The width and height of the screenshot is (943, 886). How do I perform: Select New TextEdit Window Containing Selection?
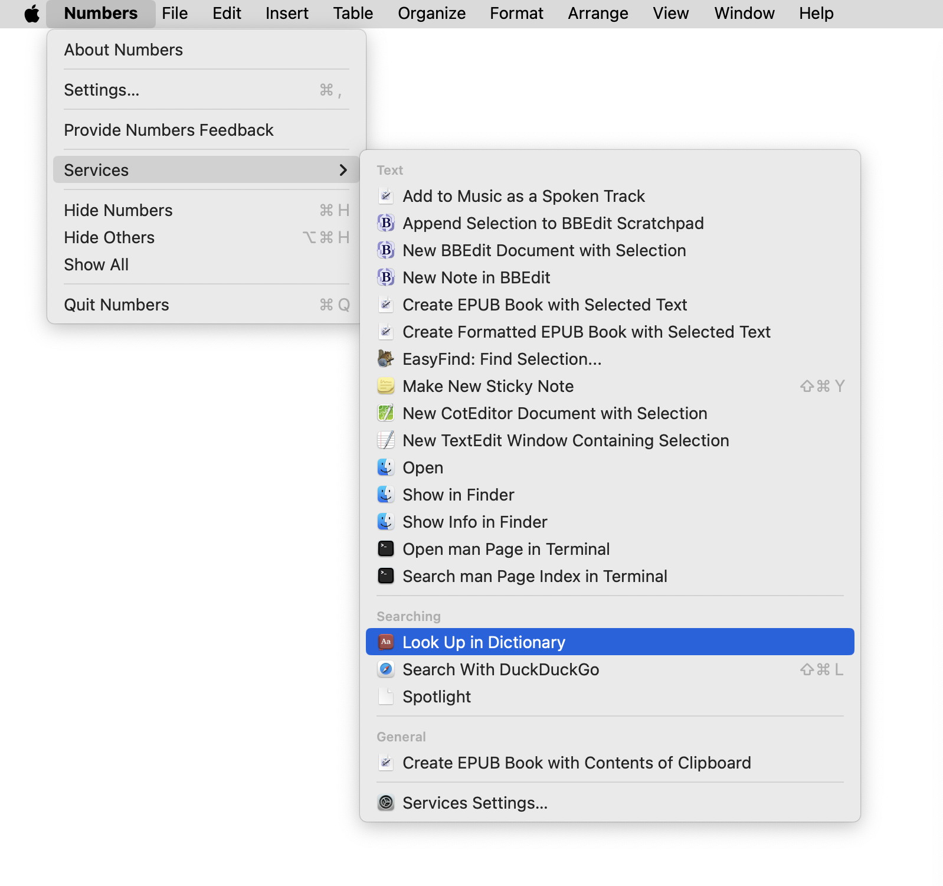coord(610,440)
